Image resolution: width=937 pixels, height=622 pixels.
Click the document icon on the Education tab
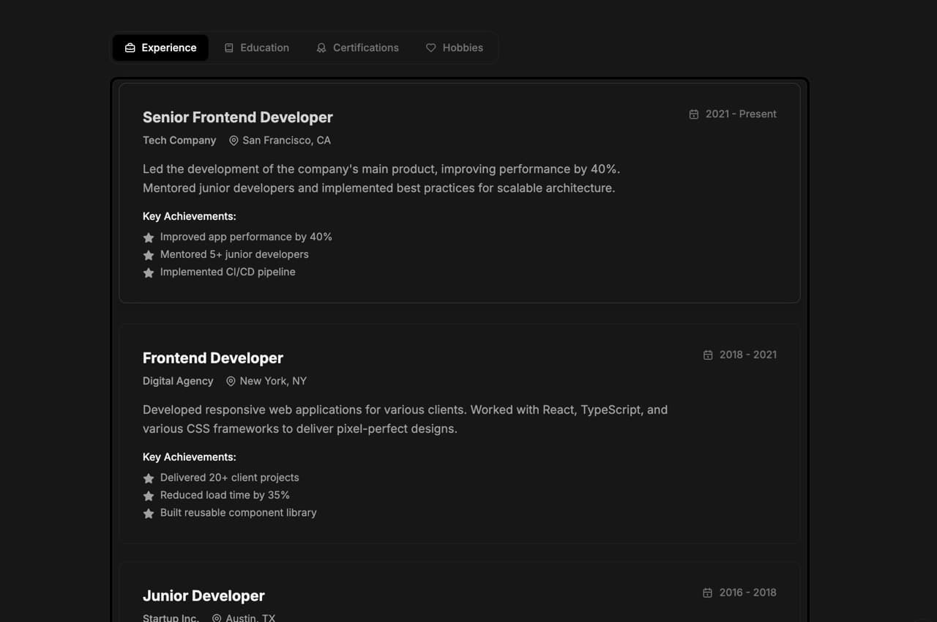pos(230,48)
